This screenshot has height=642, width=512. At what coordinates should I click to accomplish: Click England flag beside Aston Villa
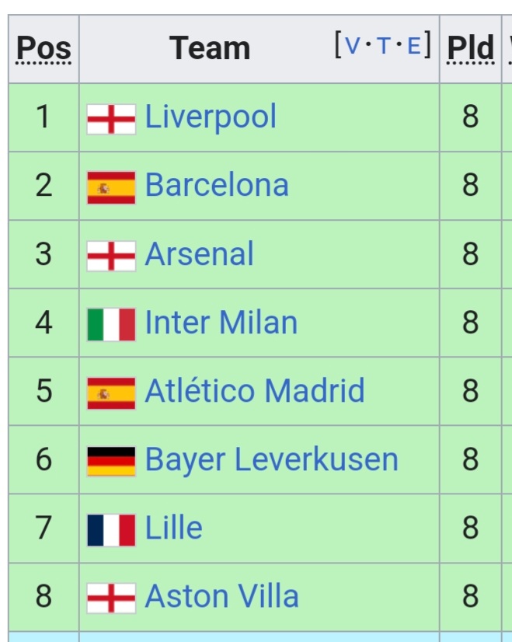click(111, 598)
